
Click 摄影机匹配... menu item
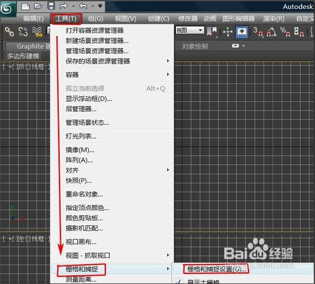112,228
